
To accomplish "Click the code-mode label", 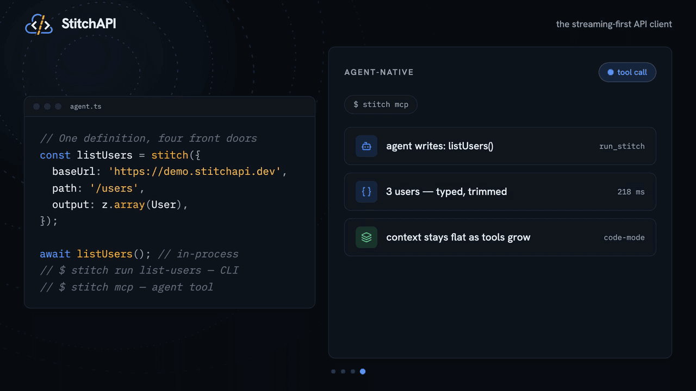I will click(624, 237).
